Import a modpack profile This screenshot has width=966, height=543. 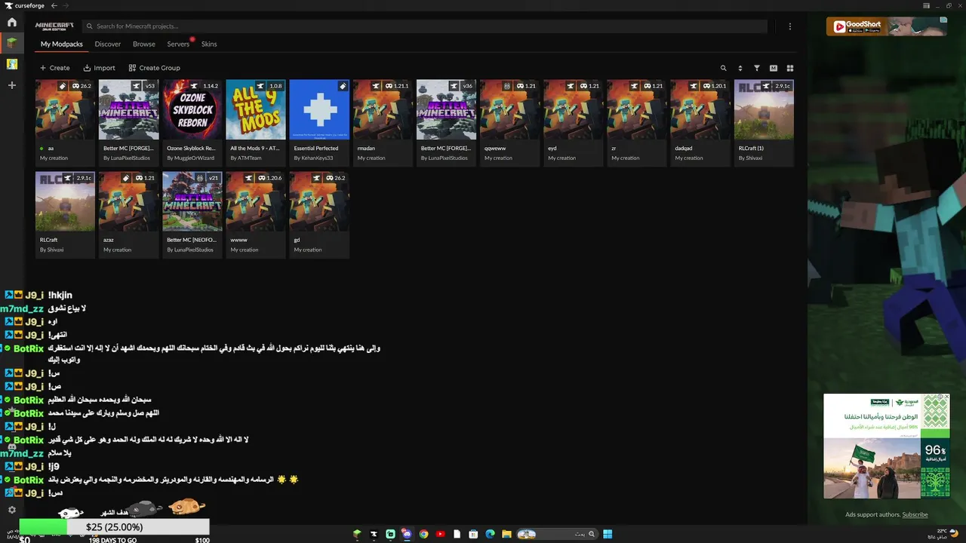(99, 68)
